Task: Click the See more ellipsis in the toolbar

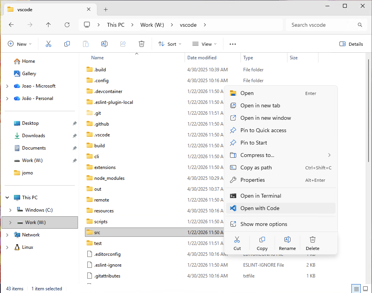Action: tap(232, 44)
